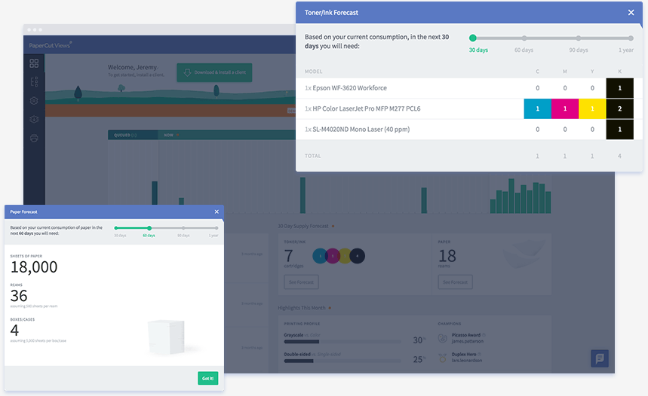Screen dimensions: 648x396
Task: Set toner forecast slider to 30 days
Action: [473, 38]
